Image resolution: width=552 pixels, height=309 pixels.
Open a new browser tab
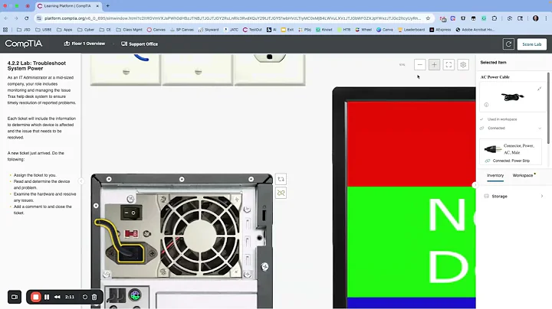tap(108, 6)
